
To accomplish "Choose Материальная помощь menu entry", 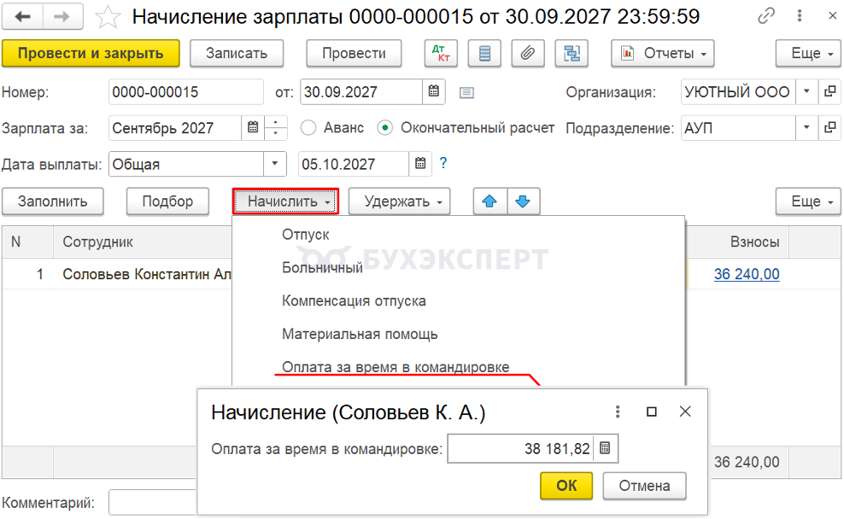I will pyautogui.click(x=360, y=335).
